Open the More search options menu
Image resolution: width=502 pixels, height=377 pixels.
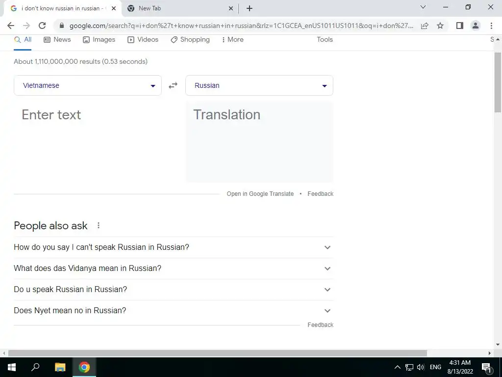coord(233,40)
